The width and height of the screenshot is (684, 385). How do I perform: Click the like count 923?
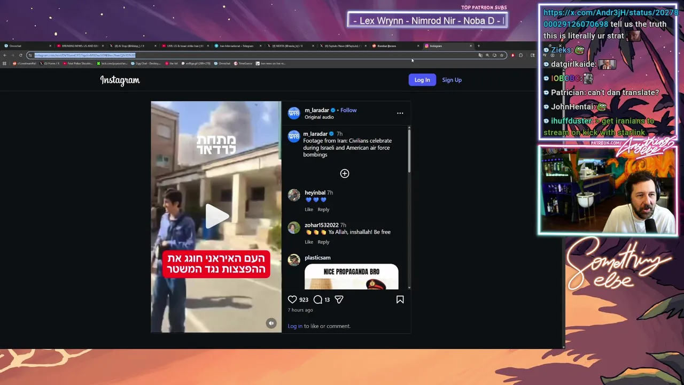point(304,300)
